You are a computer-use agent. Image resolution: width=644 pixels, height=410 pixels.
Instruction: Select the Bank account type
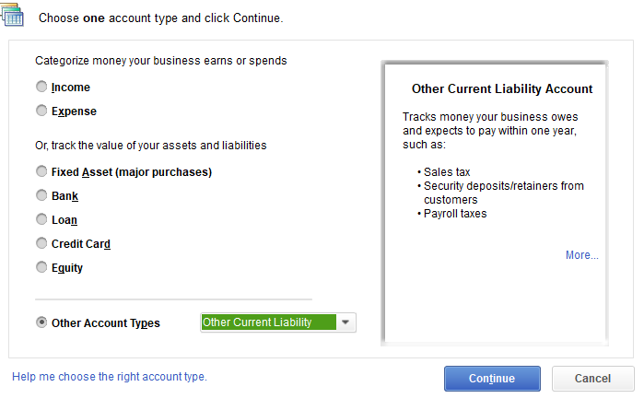[x=41, y=195]
